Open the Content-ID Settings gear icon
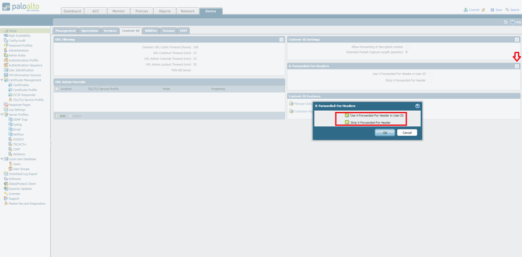The image size is (522, 257). [x=517, y=40]
